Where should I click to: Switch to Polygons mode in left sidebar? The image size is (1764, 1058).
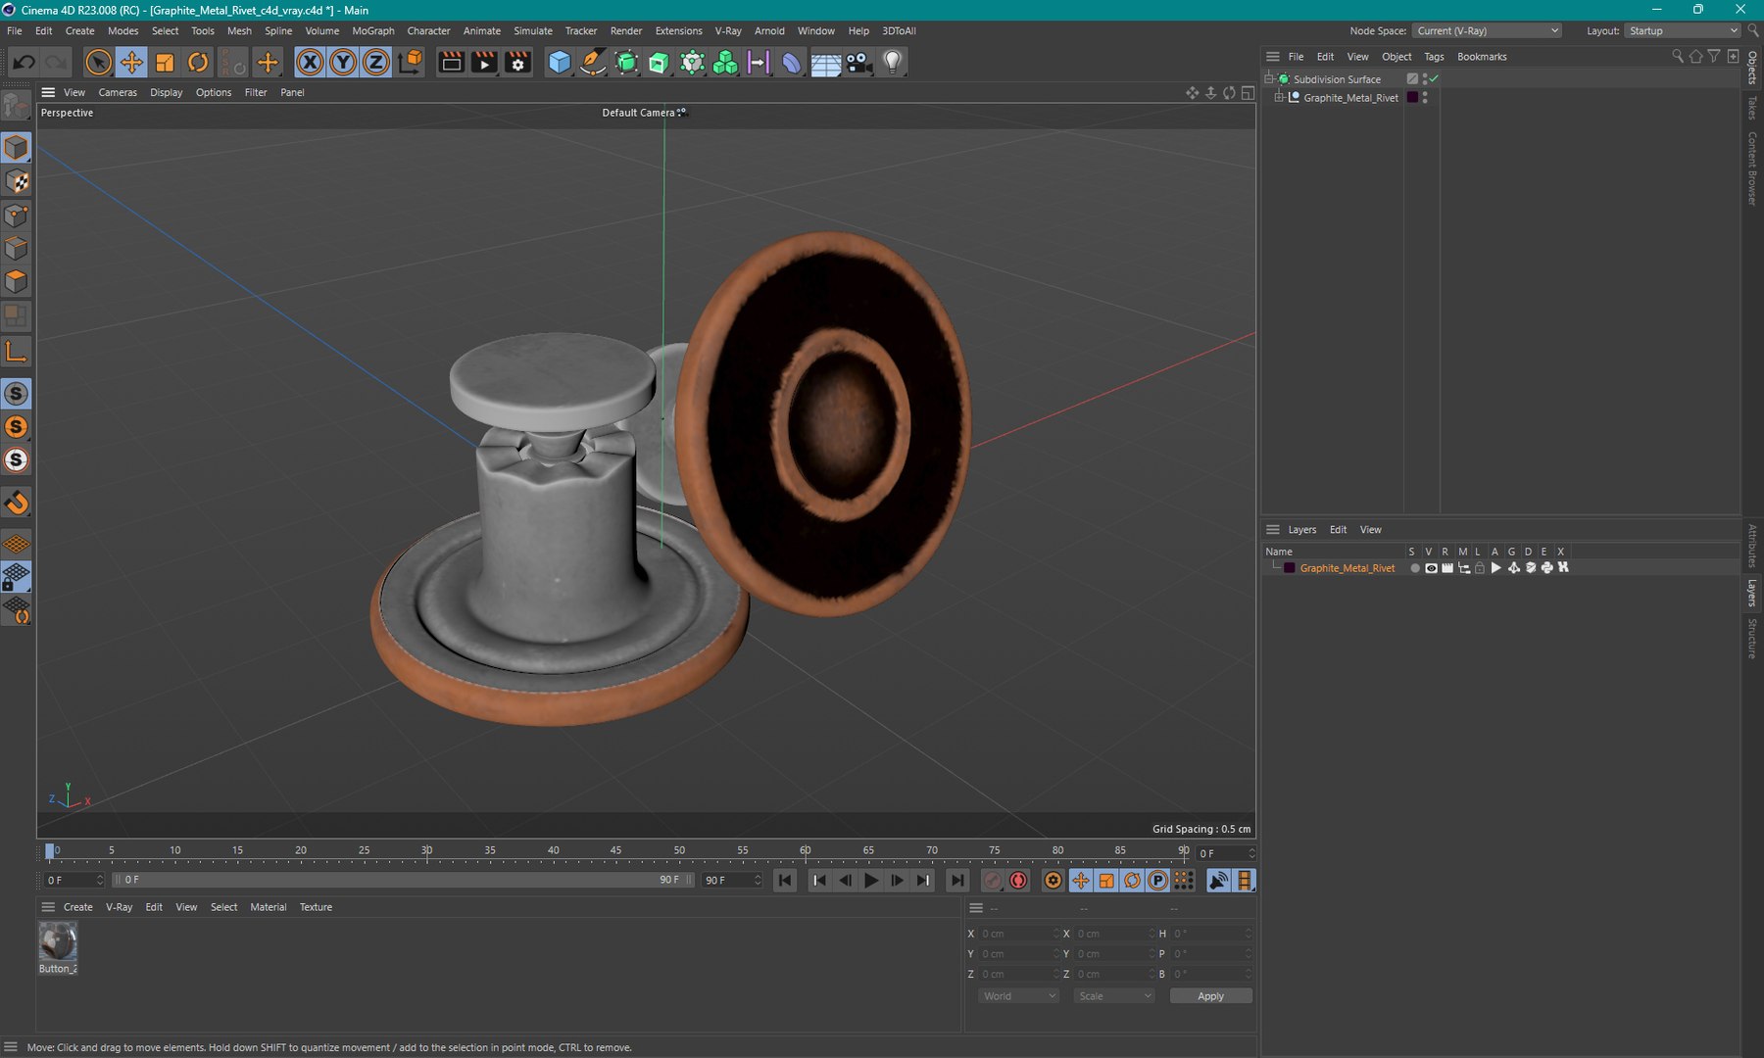17,282
